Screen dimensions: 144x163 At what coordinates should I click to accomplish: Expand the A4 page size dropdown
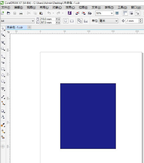(33, 21)
